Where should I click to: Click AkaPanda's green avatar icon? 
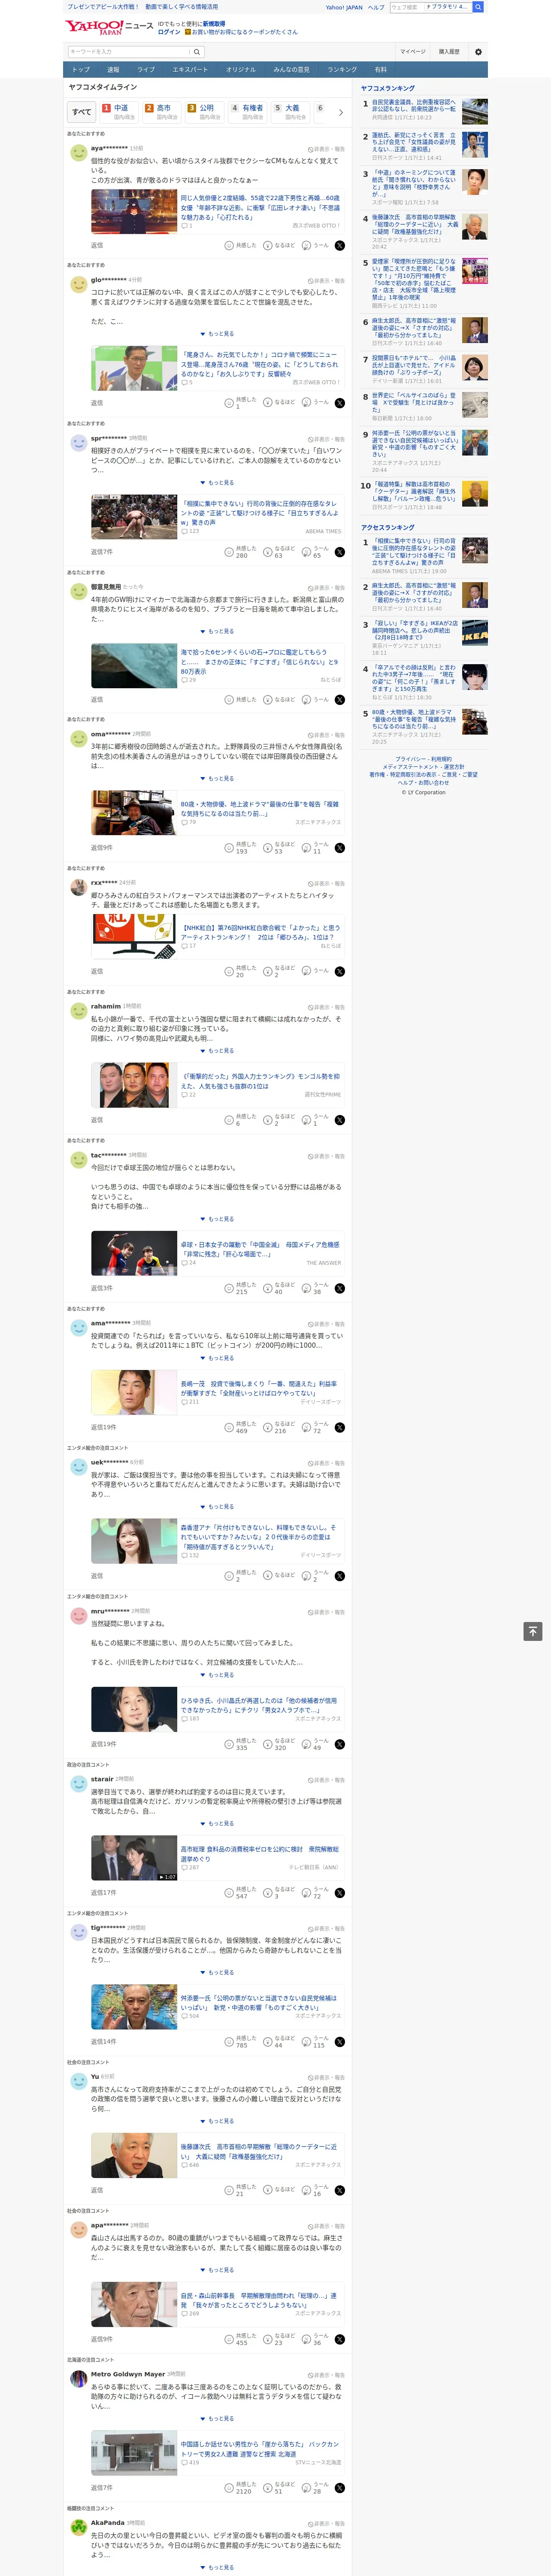click(x=78, y=2526)
